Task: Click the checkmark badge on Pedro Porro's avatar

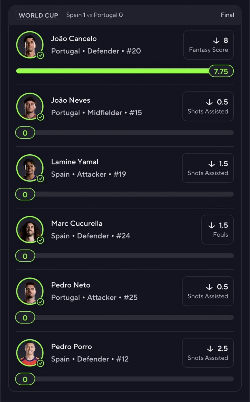Action: pos(40,363)
